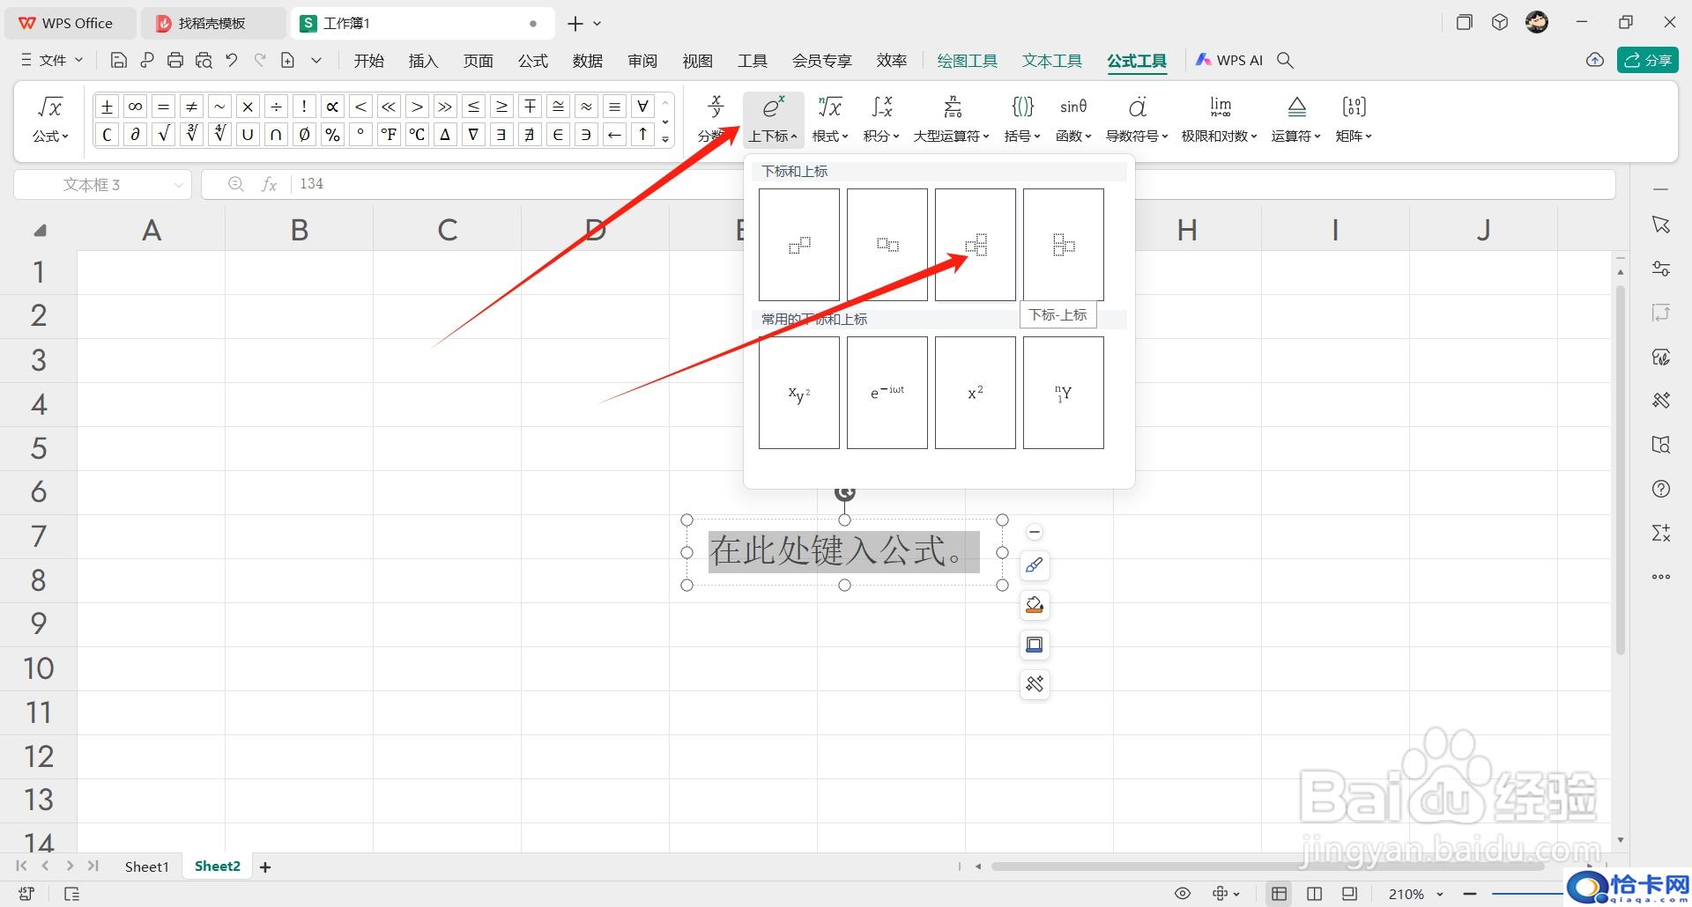Click the save icon in quick toolbar
This screenshot has height=907, width=1692.
point(119,61)
